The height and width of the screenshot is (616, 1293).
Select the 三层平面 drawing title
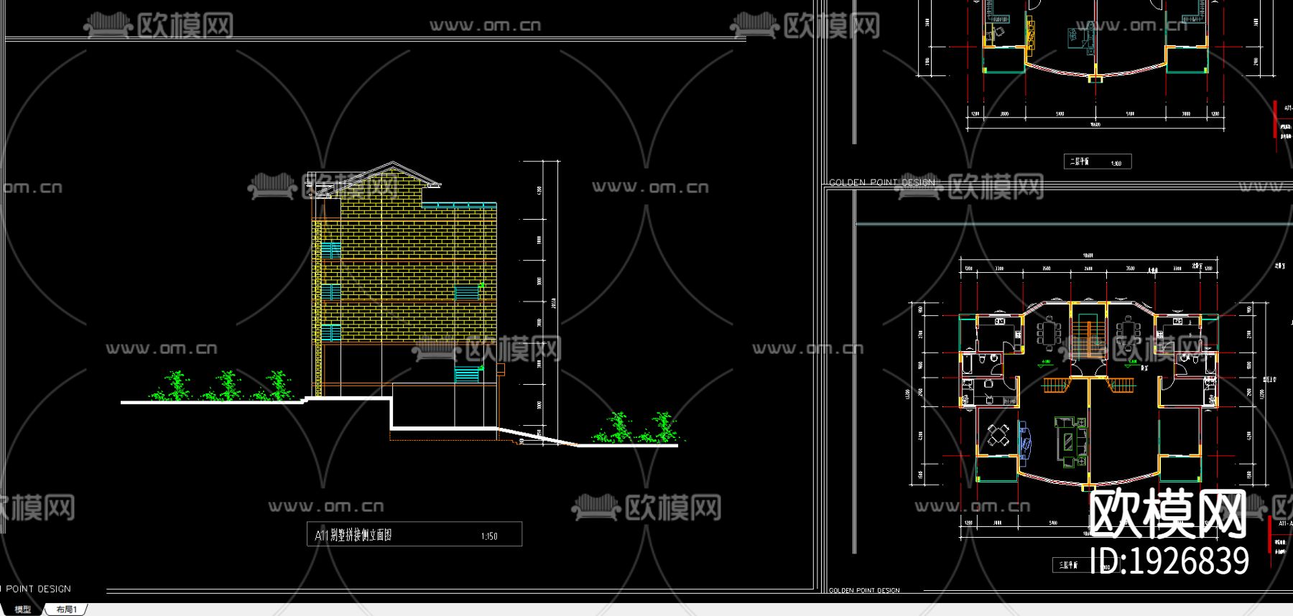1068,565
